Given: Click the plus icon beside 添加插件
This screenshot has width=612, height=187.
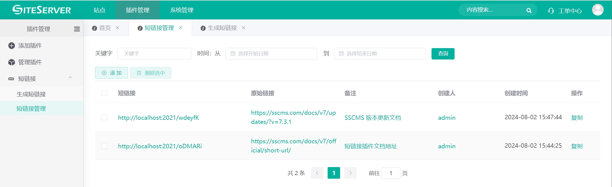Looking at the screenshot, I should [12, 46].
